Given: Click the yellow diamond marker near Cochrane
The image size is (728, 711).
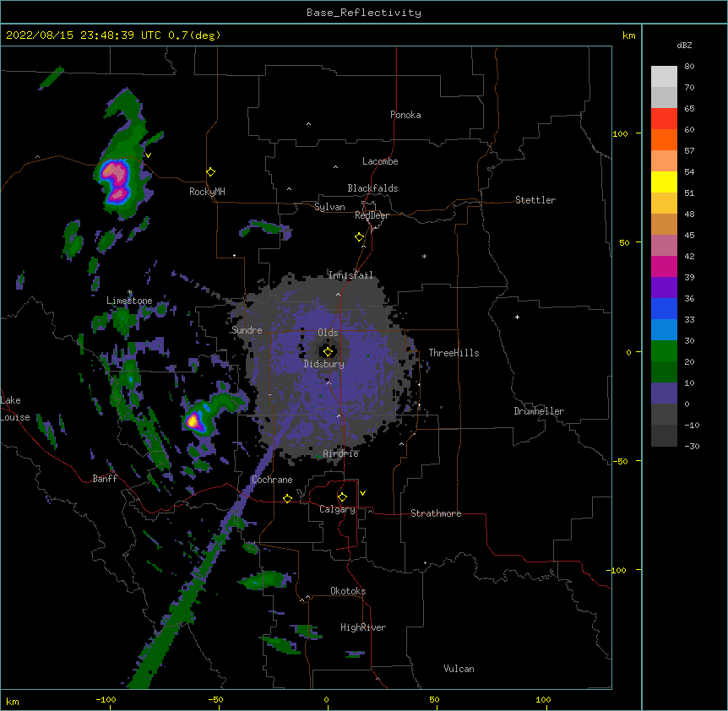Looking at the screenshot, I should tap(287, 498).
